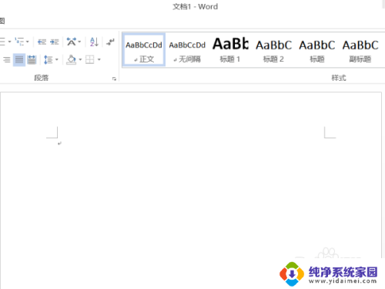The image size is (385, 289).
Task: Click the Asian layout (Chinese typography) icon
Action: click(x=72, y=42)
